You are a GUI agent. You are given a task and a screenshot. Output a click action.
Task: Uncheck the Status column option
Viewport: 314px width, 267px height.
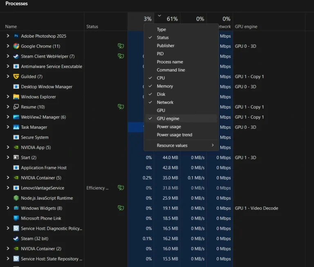(162, 38)
